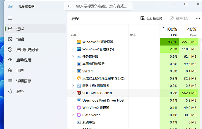Viewport: 202px width, 129px height.
Task: Sort by the CPU column header
Action: click(x=169, y=31)
